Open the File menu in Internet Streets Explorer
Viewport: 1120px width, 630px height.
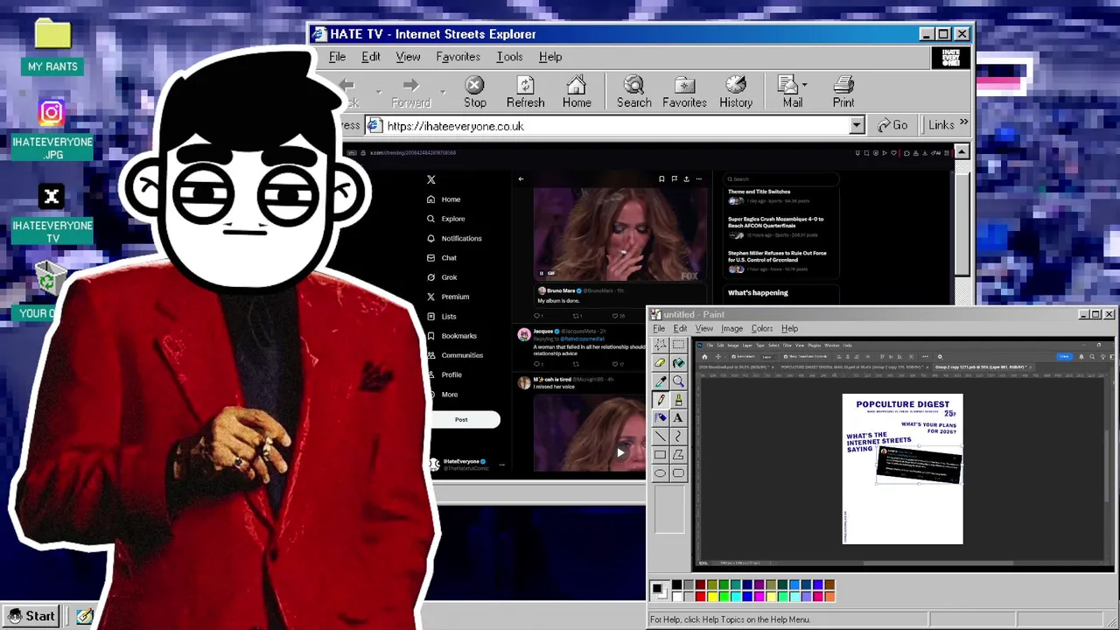[337, 57]
